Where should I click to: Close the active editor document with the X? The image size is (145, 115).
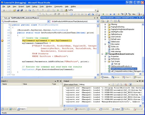[x=97, y=18]
